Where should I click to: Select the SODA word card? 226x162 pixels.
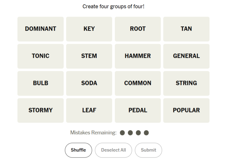click(x=89, y=83)
